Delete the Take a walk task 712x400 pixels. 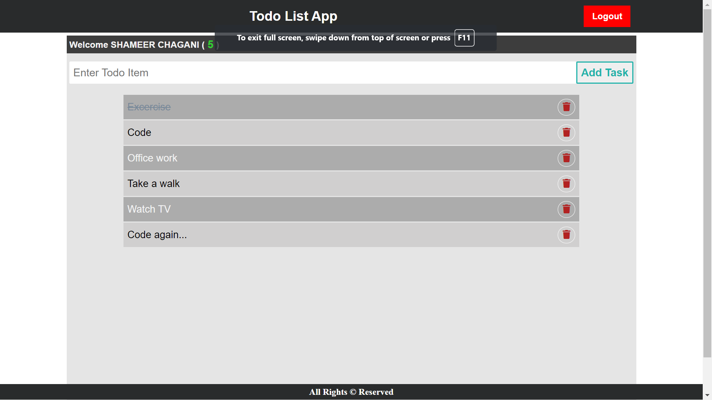(x=566, y=184)
